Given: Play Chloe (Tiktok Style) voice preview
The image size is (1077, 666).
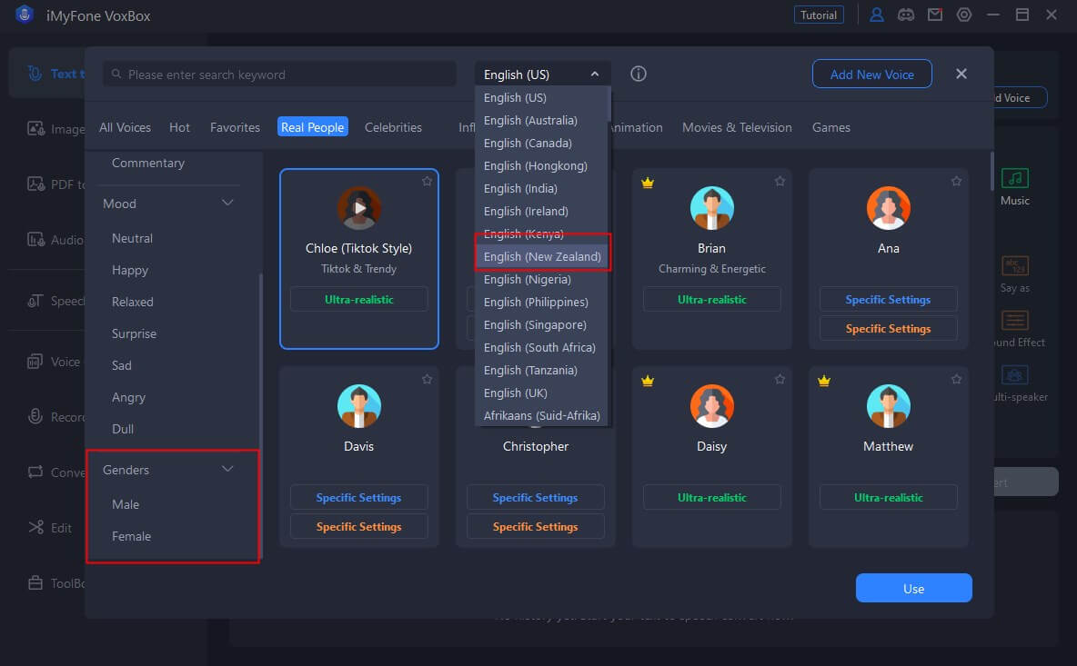Looking at the screenshot, I should coord(359,208).
